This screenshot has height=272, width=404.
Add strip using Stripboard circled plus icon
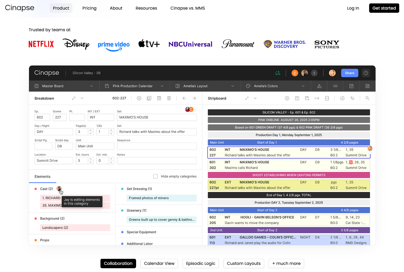287,98
